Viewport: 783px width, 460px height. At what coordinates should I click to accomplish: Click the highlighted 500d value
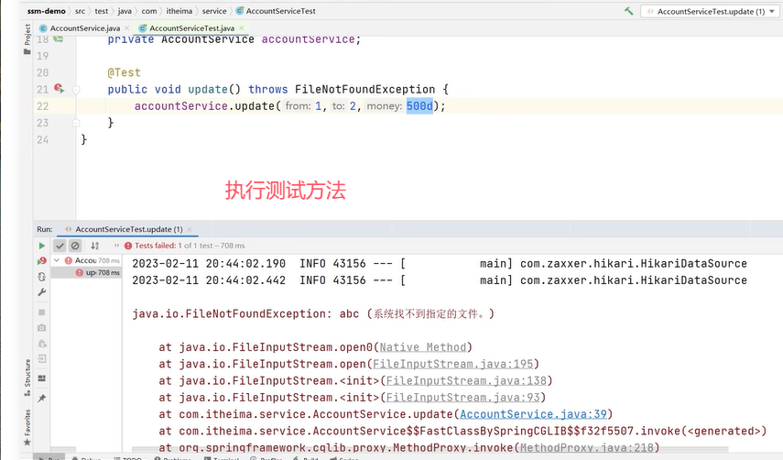point(419,106)
